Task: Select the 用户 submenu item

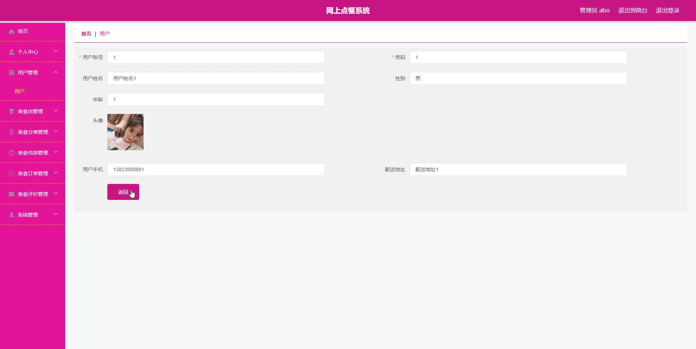Action: click(20, 91)
